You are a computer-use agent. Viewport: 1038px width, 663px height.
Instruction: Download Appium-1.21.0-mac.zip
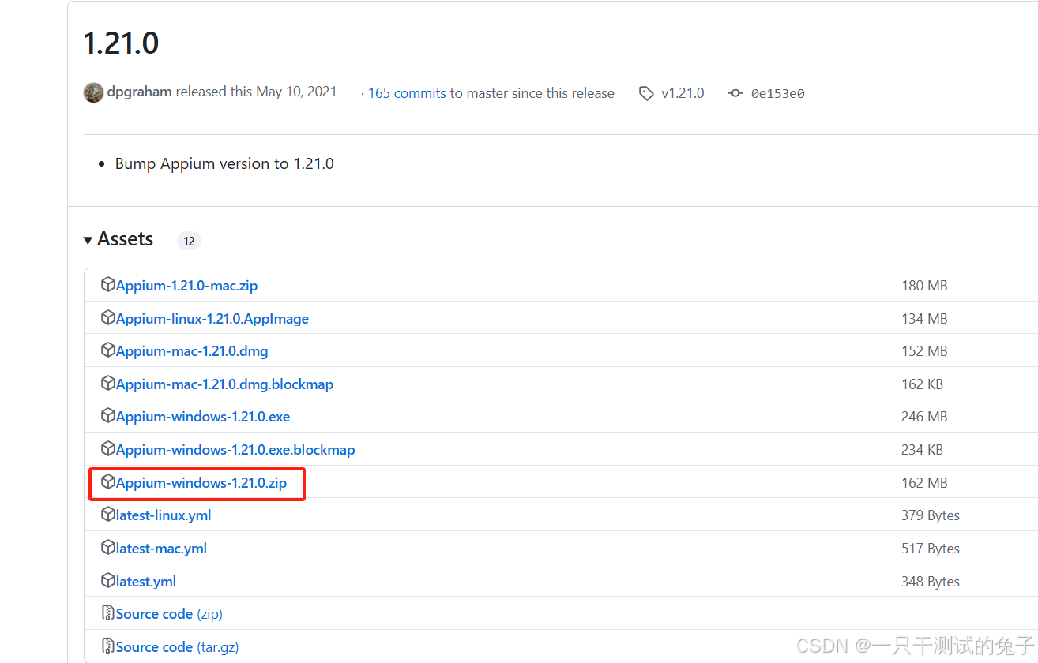pos(186,286)
